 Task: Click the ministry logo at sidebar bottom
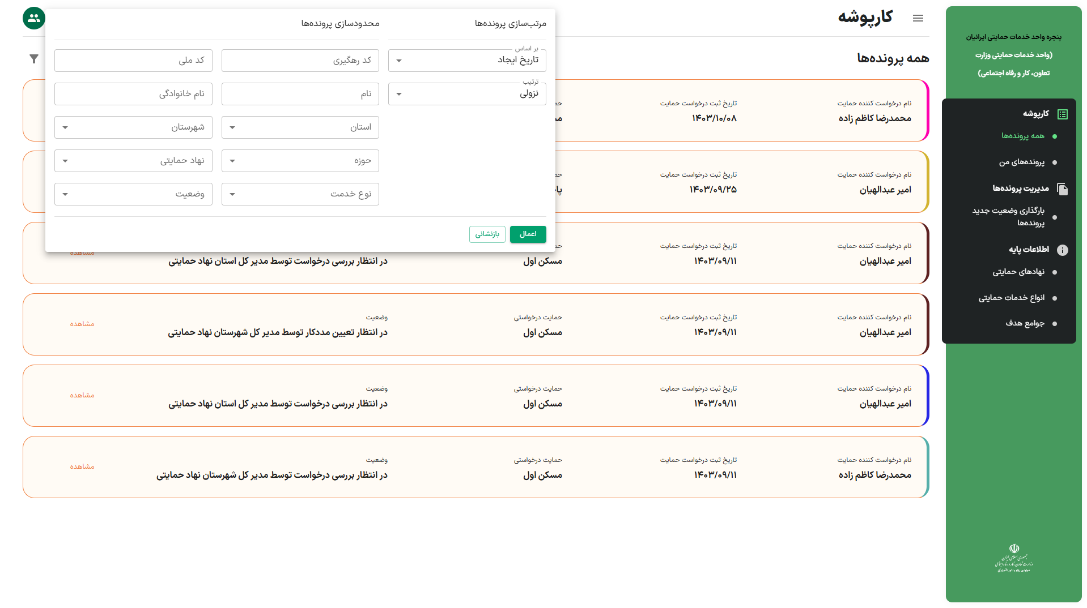pos(1014,558)
